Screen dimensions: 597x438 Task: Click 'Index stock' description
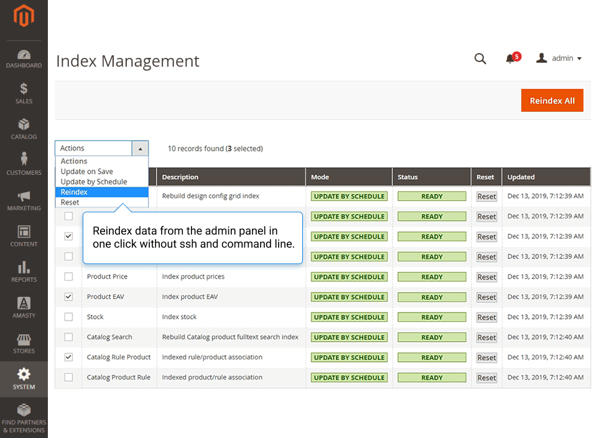click(179, 317)
